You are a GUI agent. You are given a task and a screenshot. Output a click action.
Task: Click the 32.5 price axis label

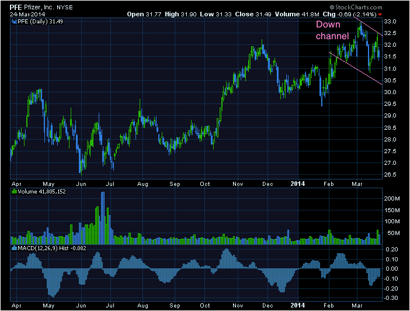point(390,33)
